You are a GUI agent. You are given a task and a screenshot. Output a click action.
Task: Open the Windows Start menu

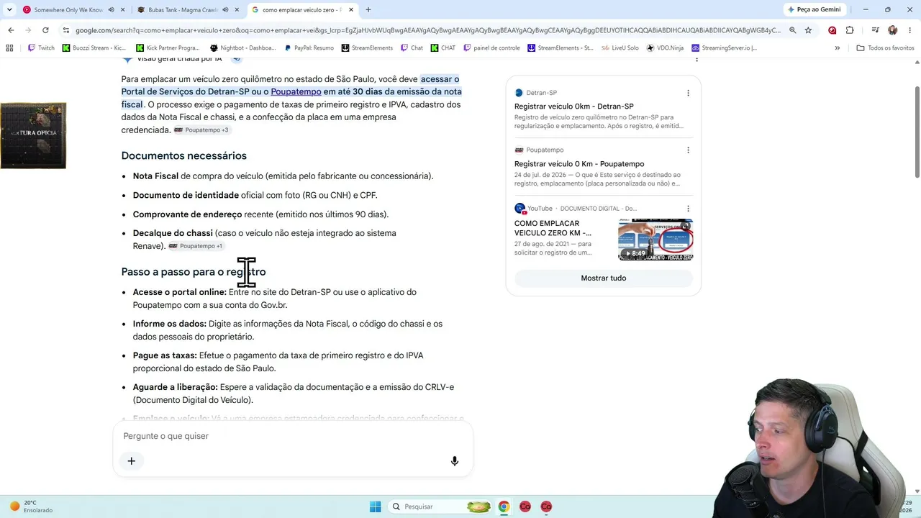375,506
